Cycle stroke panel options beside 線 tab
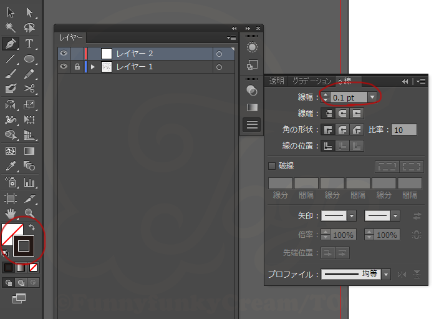444x319 pixels. coord(340,82)
